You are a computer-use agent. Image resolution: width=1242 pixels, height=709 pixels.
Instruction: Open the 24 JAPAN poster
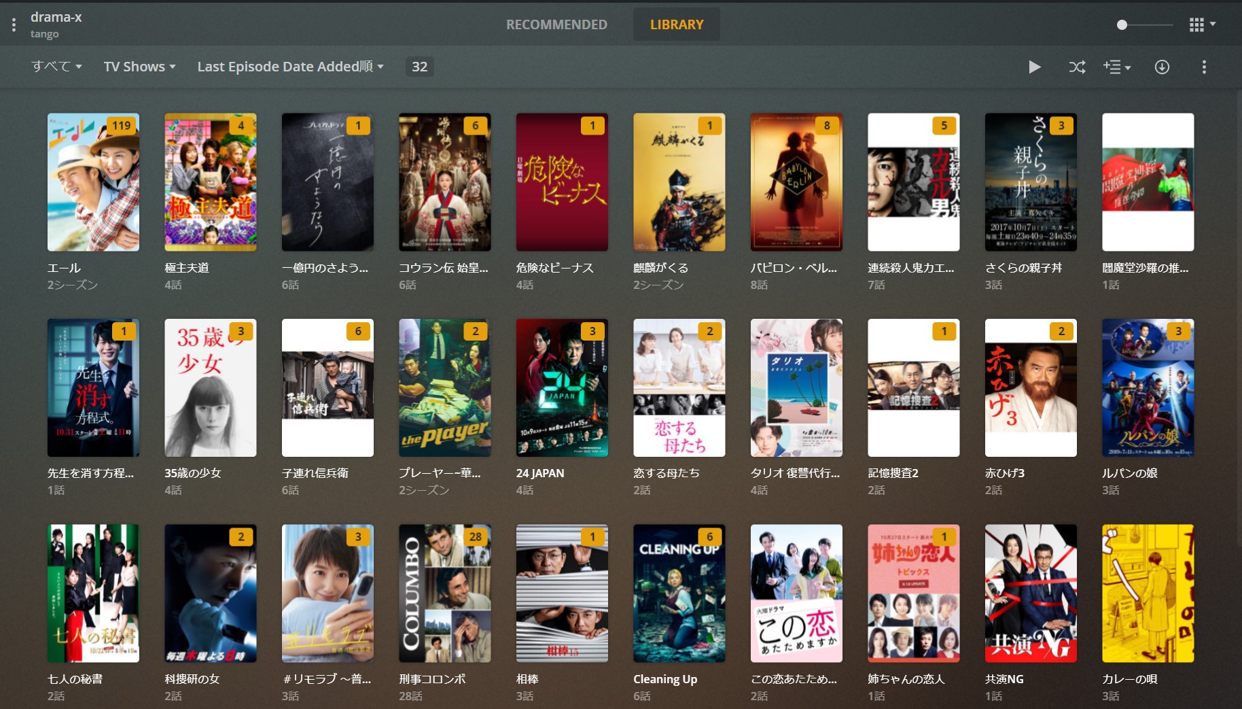(562, 387)
